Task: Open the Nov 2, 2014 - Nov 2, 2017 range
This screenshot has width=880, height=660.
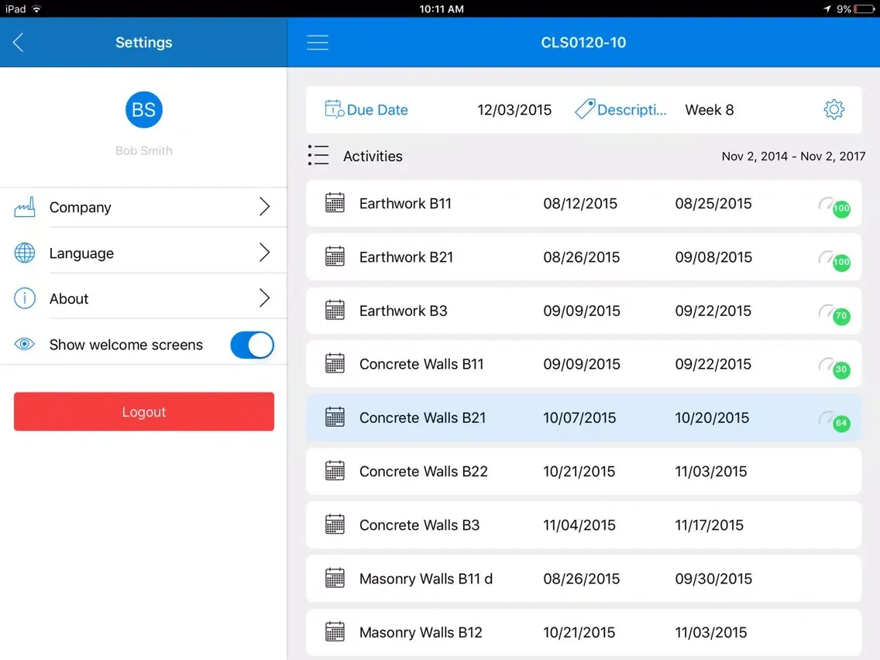Action: 793,156
